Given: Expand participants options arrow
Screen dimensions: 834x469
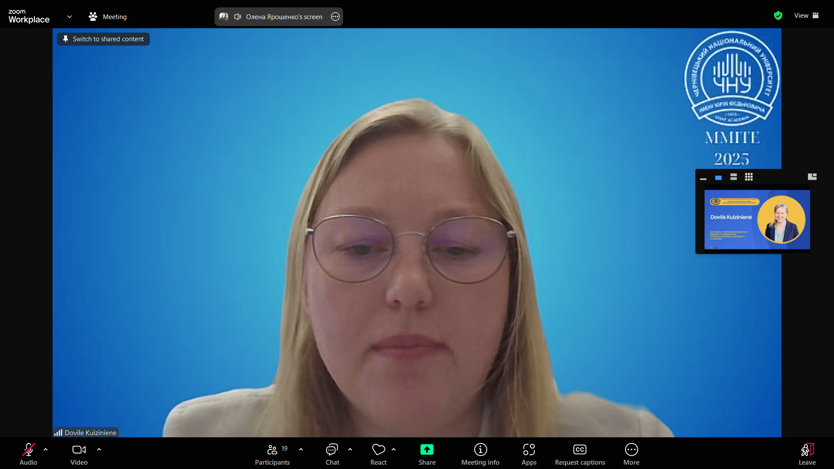Looking at the screenshot, I should [x=301, y=449].
